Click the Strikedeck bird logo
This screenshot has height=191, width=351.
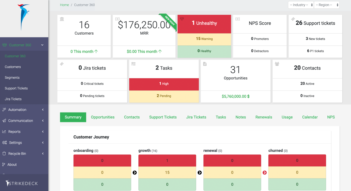[23, 17]
